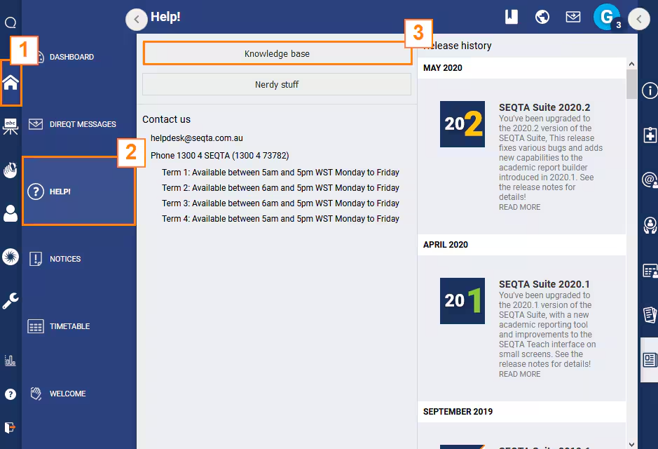
Task: Click the spiral pinwheel icon in left rail
Action: (11, 257)
